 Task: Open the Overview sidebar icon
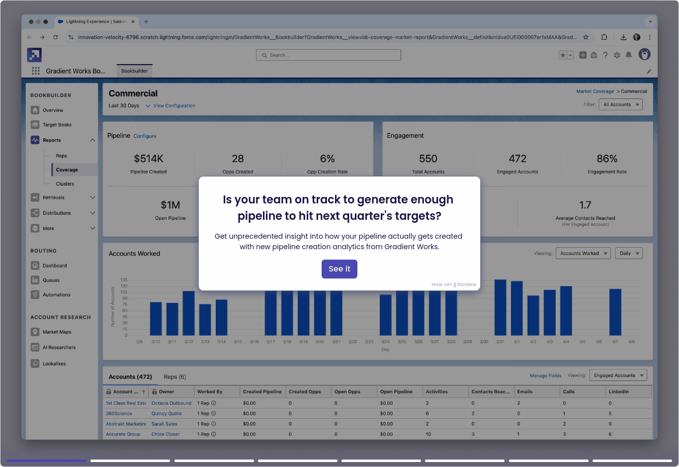(x=35, y=110)
